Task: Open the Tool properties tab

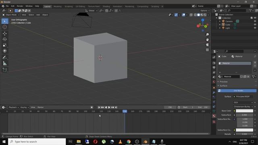Action: [x=214, y=57]
